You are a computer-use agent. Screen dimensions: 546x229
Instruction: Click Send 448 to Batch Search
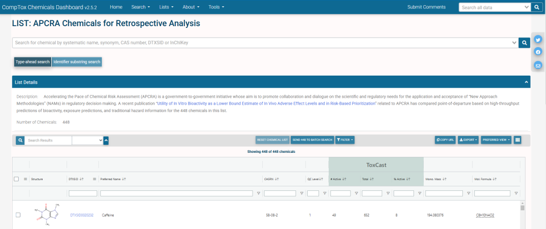coord(312,140)
